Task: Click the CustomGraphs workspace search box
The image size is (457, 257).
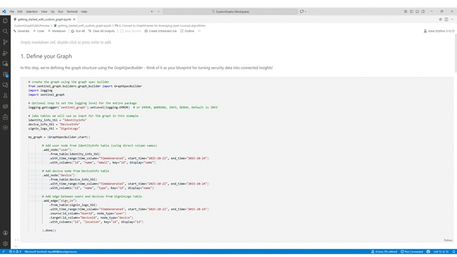Action: click(230, 11)
